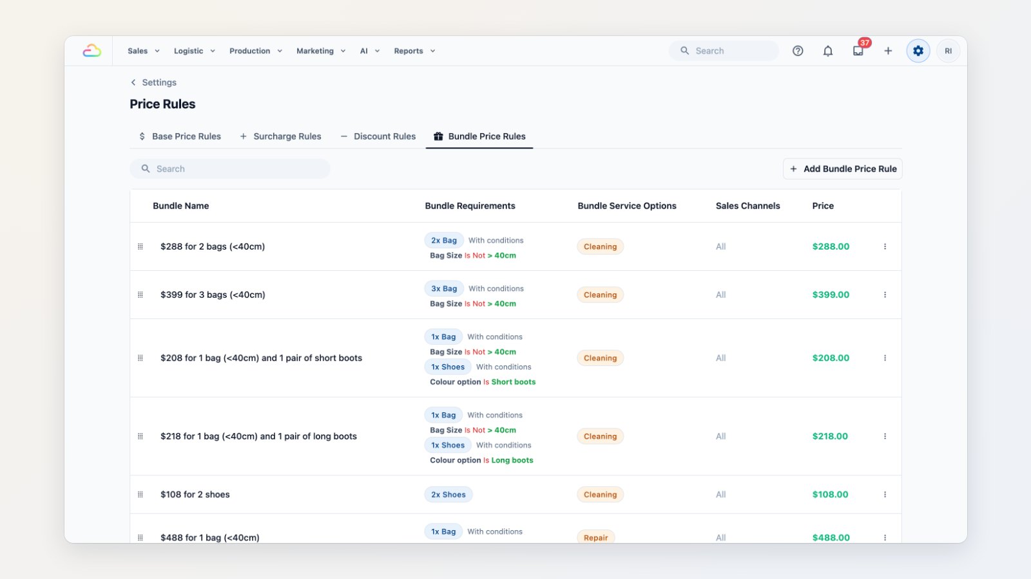1031x579 pixels.
Task: Switch to Surcharge Rules tab
Action: pyautogui.click(x=280, y=136)
